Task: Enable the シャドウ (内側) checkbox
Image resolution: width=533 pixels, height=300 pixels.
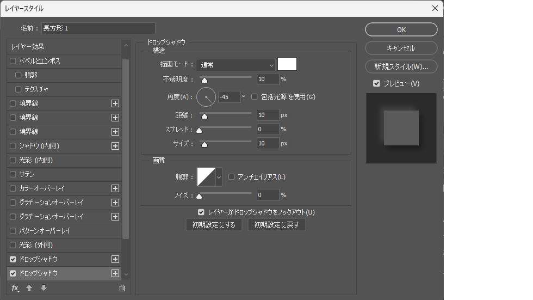Action: 13,146
